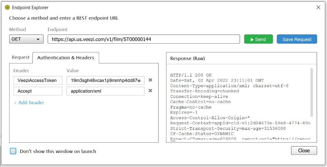Image resolution: width=327 pixels, height=167 pixels.
Task: Click the access token value field
Action: coord(106,80)
